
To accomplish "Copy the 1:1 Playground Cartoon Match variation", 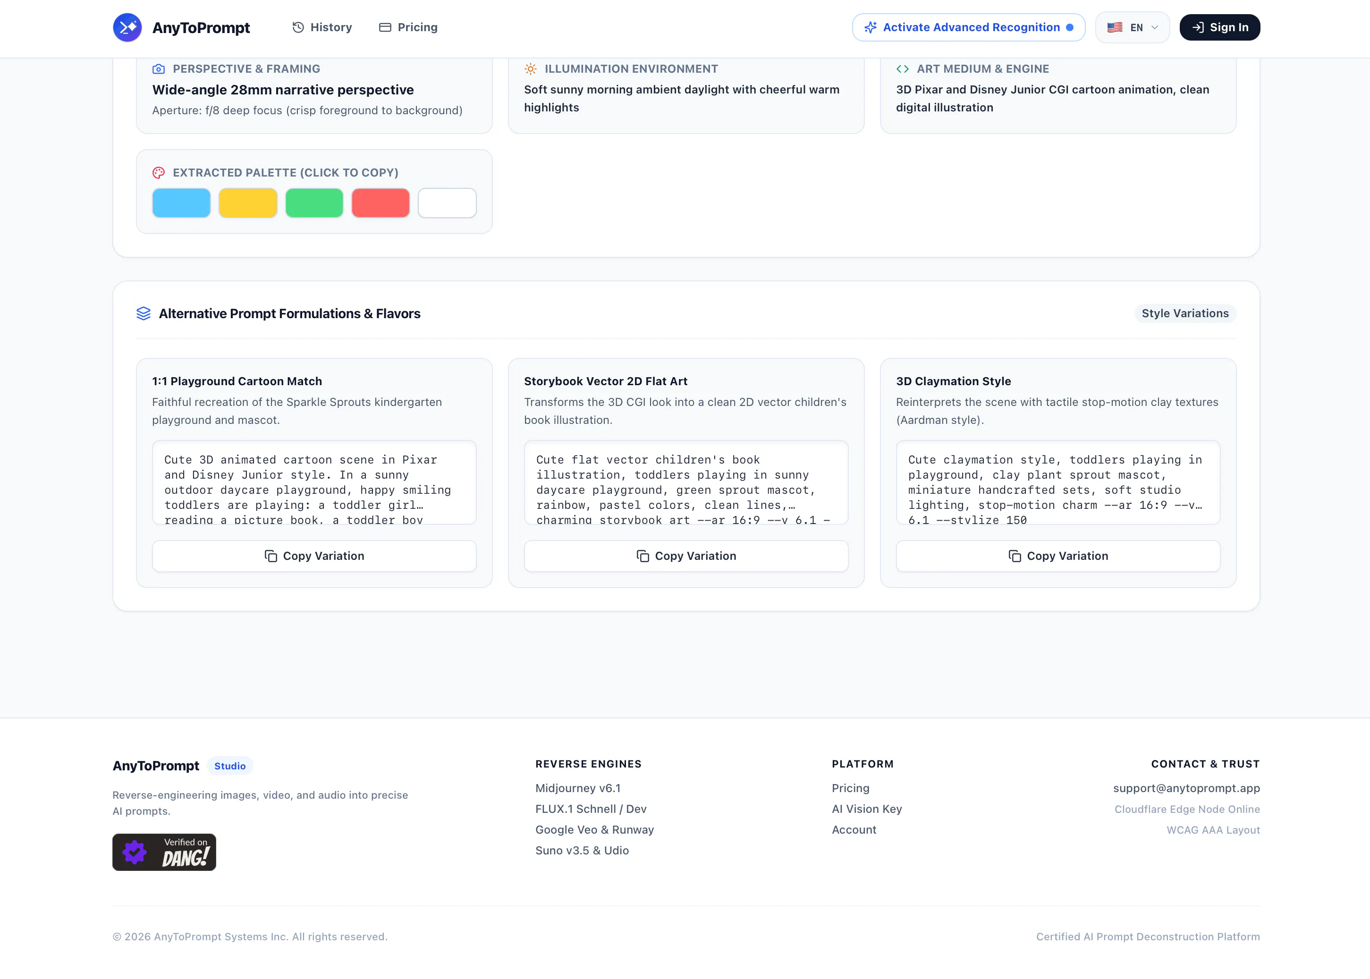I will click(314, 556).
